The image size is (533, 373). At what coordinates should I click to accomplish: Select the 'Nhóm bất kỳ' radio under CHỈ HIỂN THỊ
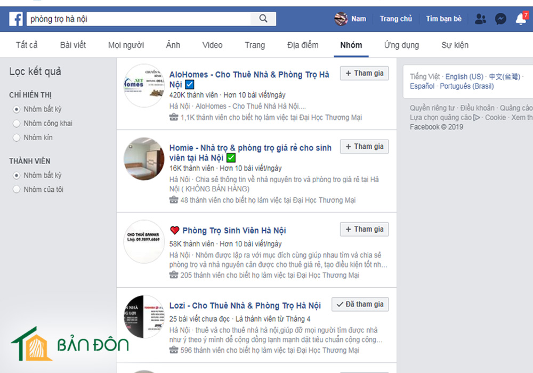tap(17, 109)
